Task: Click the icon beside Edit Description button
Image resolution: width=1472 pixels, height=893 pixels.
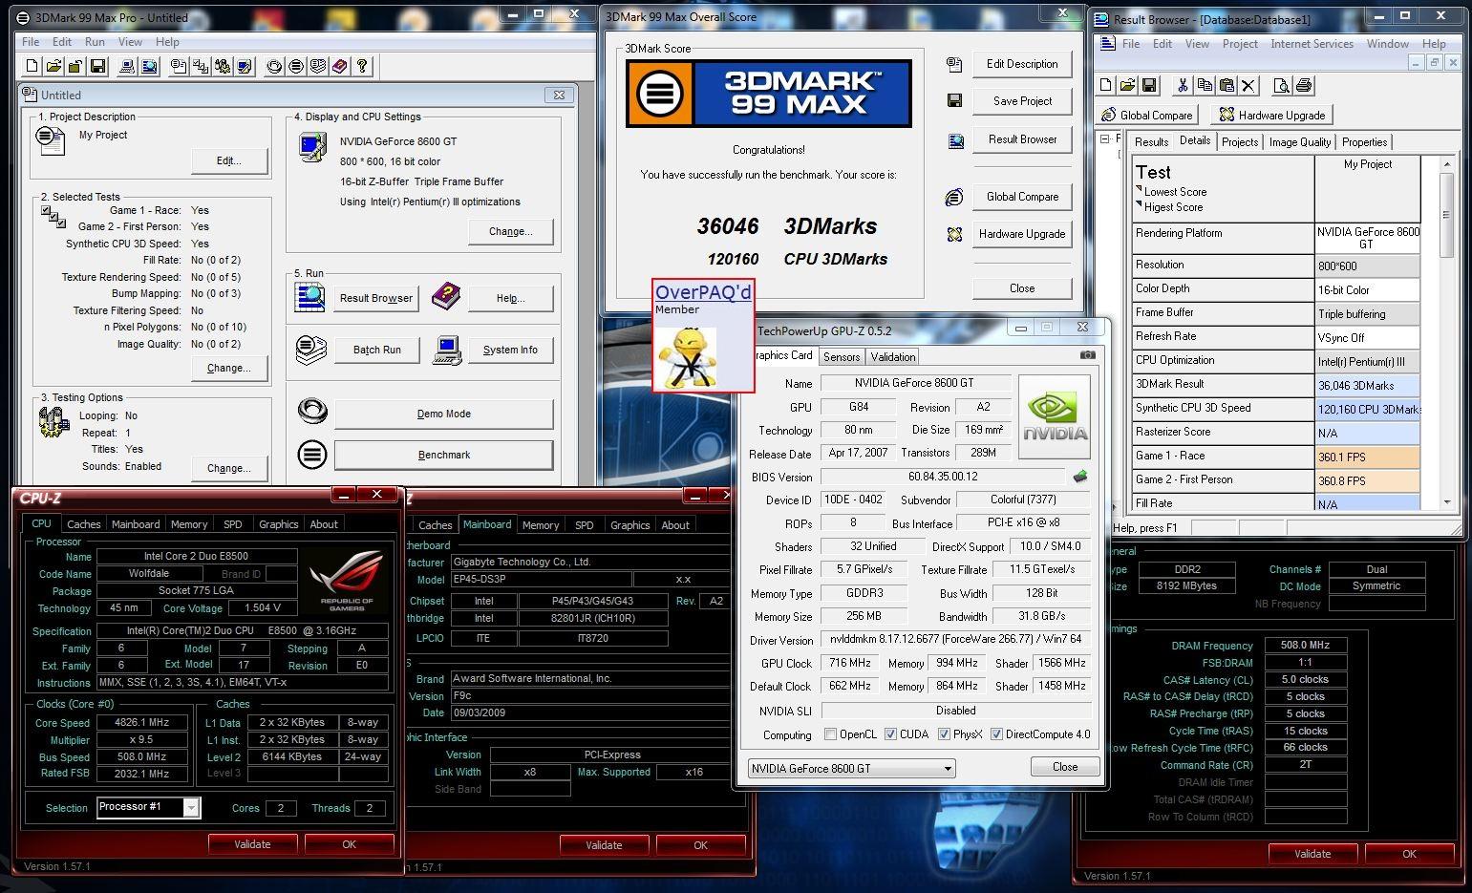Action: coord(953,64)
